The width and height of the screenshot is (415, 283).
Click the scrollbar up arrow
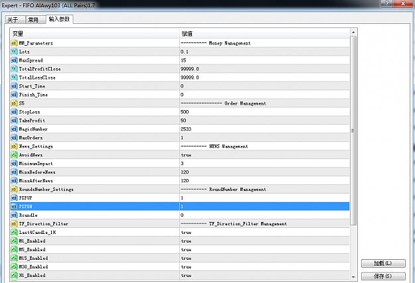[x=353, y=32]
